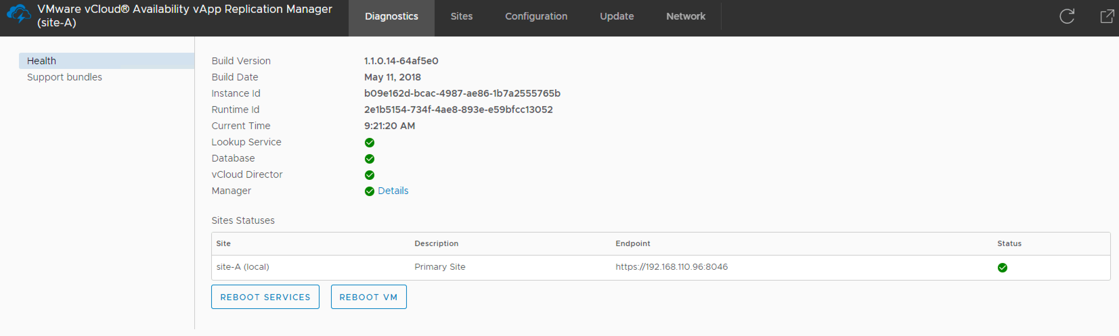
Task: Click the open-in-new-window icon
Action: 1106,17
